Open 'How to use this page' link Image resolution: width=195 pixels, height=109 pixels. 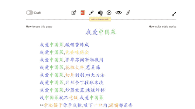tap(39, 27)
